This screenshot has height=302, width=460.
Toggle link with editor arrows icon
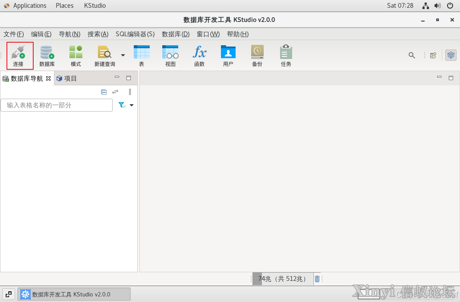click(x=115, y=92)
